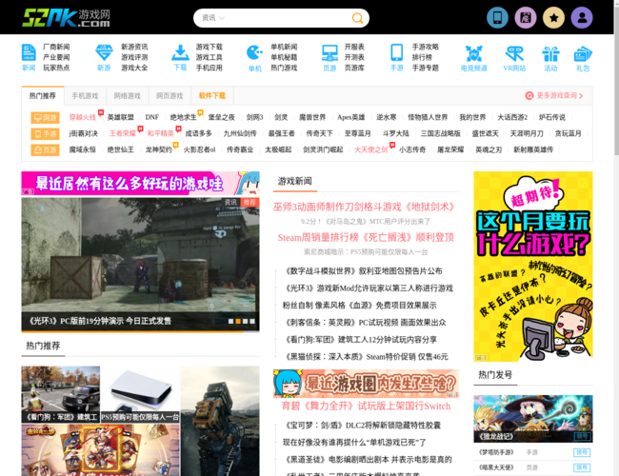
Task: Switch to the 手机游戏 tab
Action: [x=85, y=96]
